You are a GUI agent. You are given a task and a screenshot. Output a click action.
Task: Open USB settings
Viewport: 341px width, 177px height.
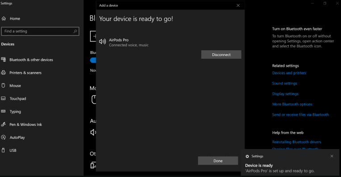click(13, 150)
